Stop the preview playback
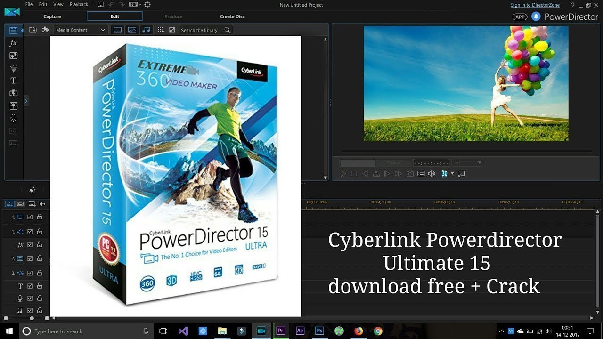603x339 pixels. click(354, 174)
